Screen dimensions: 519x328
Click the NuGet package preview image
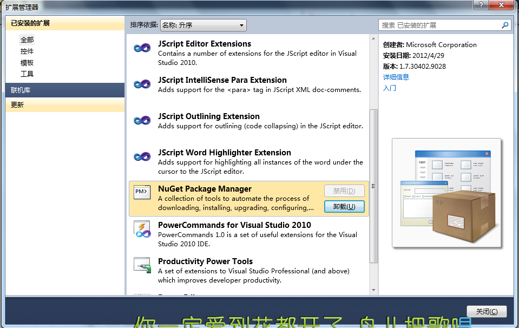[446, 193]
